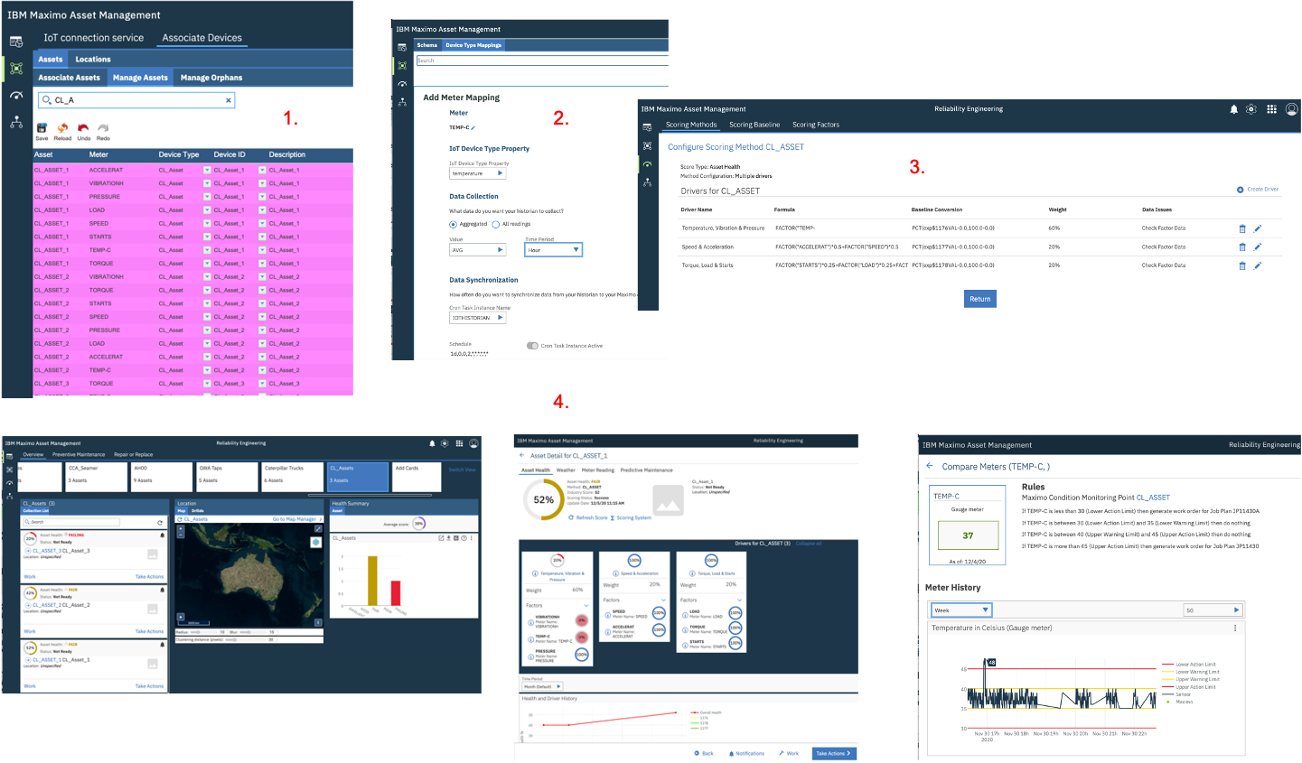Click edit pencil next to TEMP-C meter

[473, 128]
